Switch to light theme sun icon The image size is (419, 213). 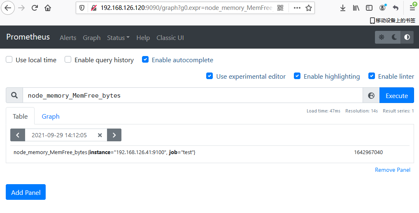click(x=382, y=37)
